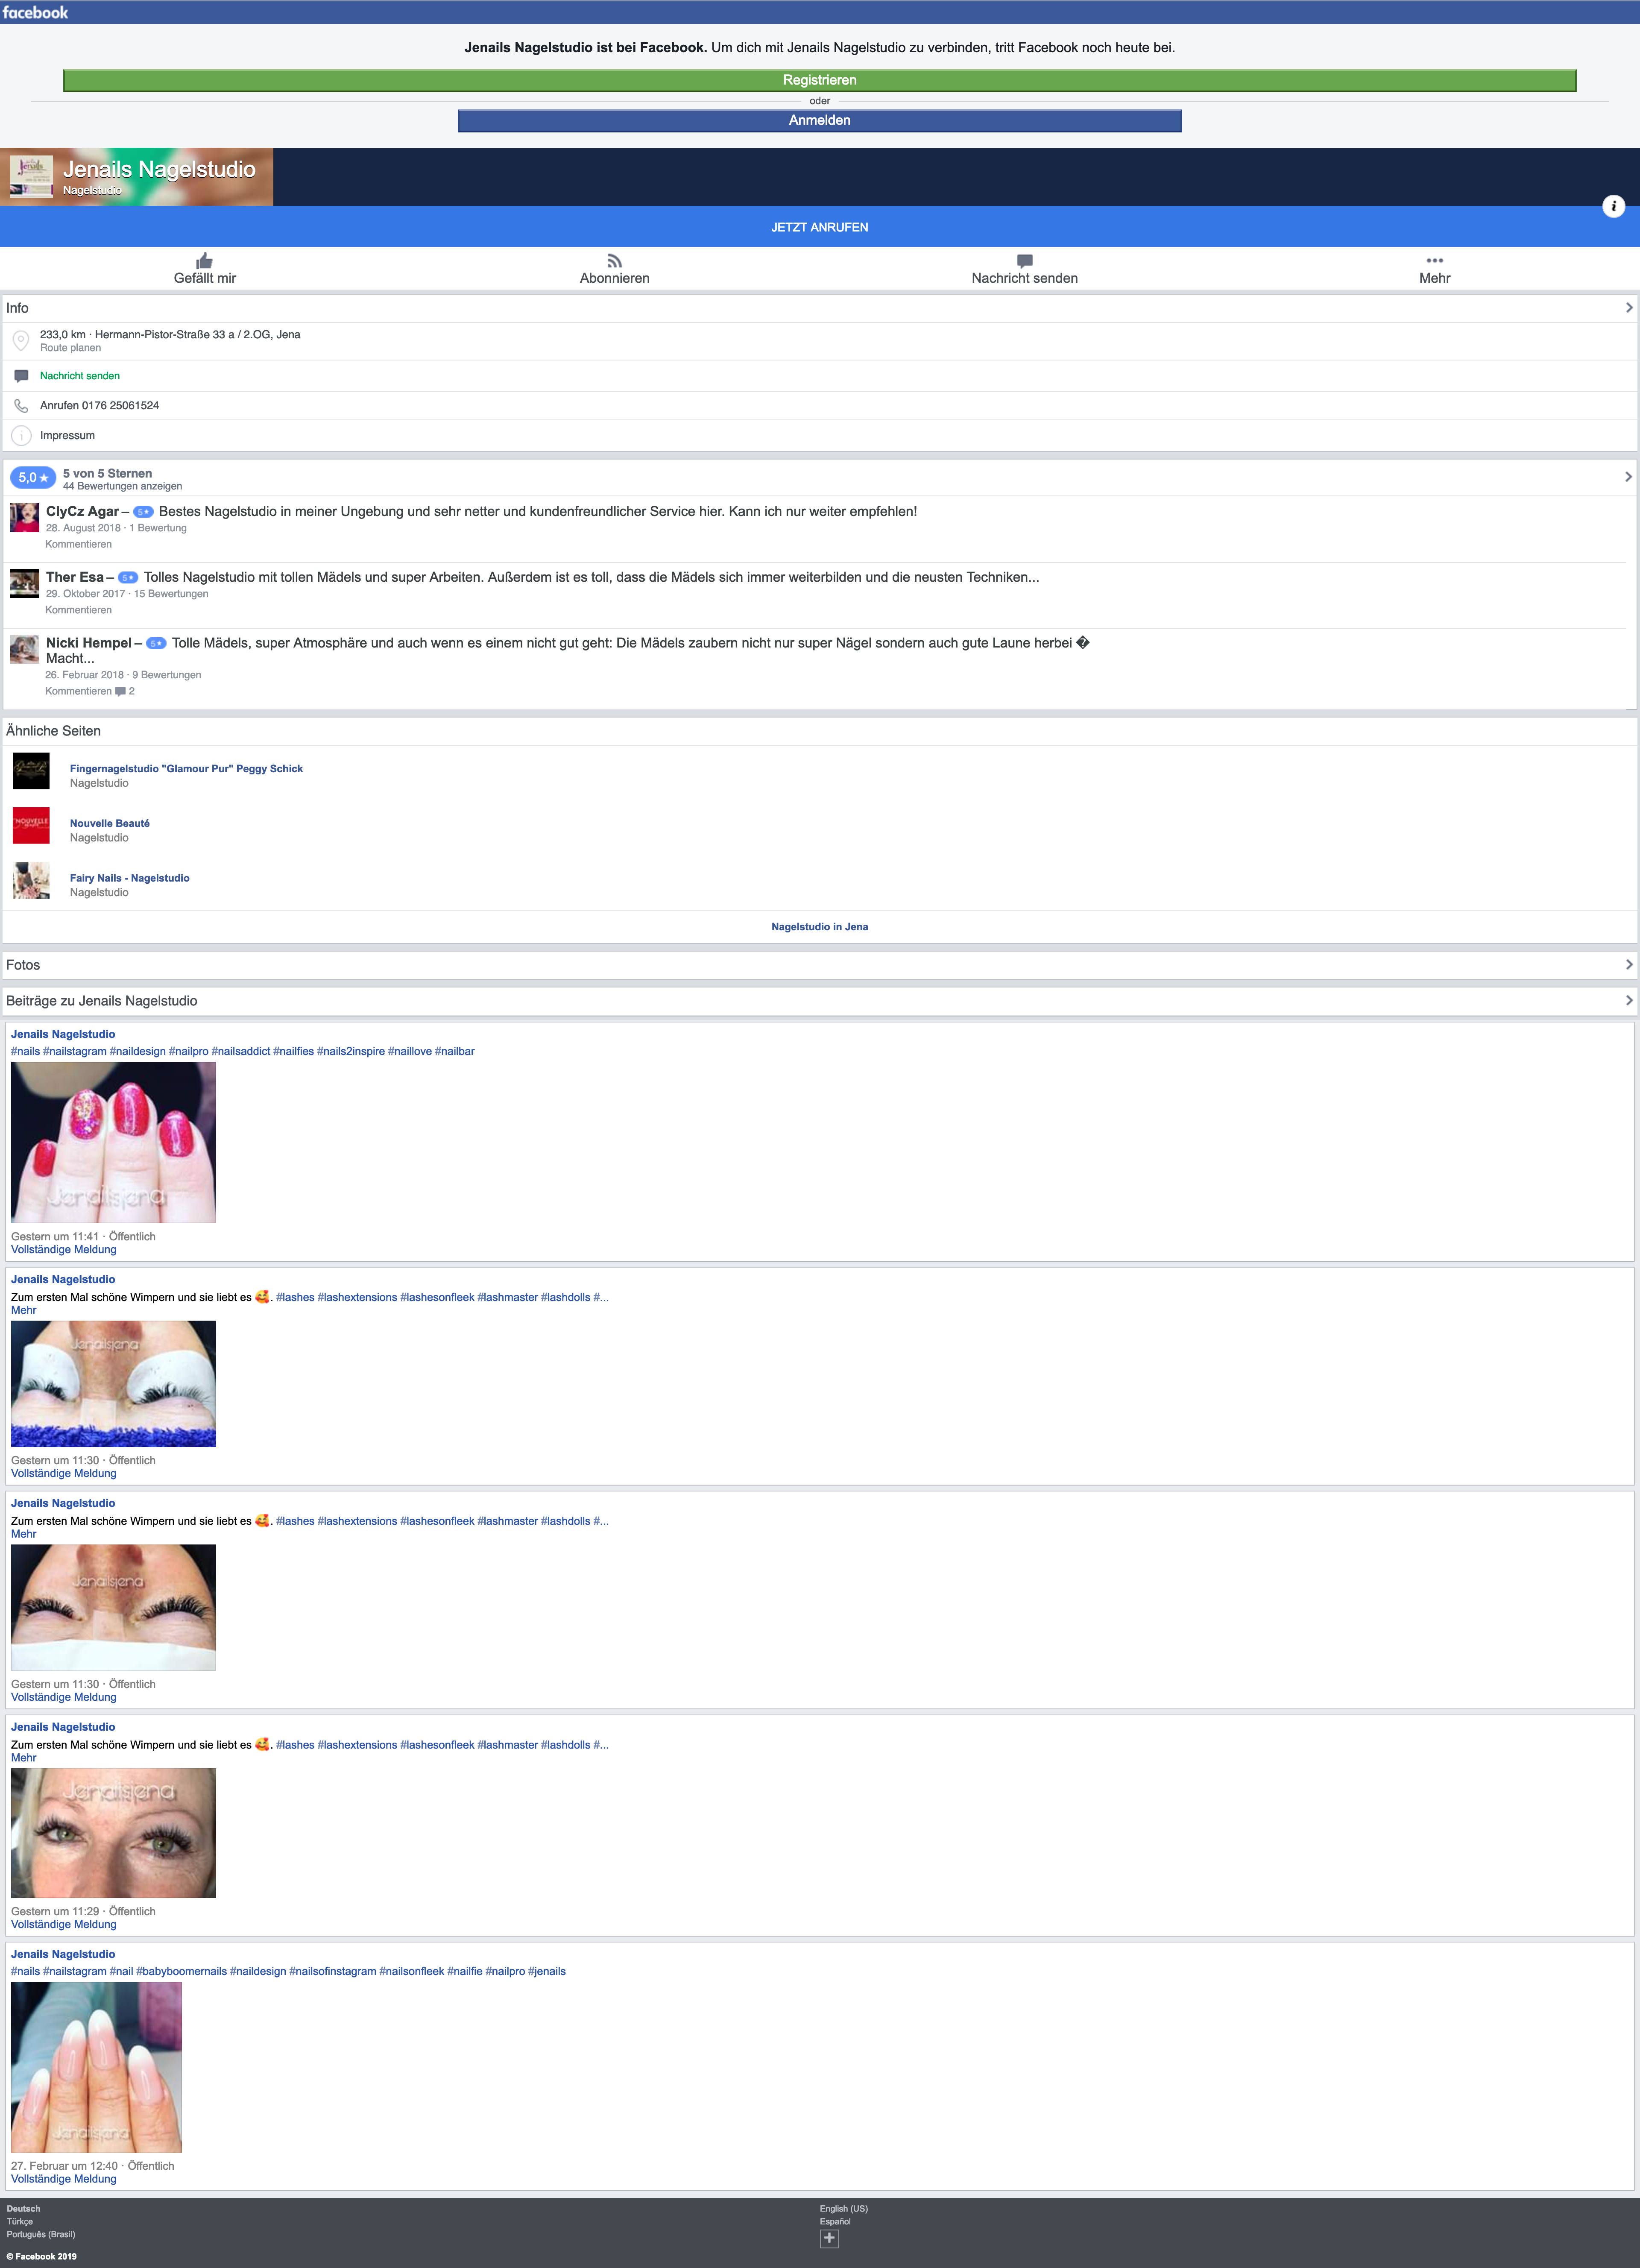Open Fingernagelstudio Glamour Pur Peggy Schick link
The height and width of the screenshot is (2268, 1640).
click(x=186, y=769)
